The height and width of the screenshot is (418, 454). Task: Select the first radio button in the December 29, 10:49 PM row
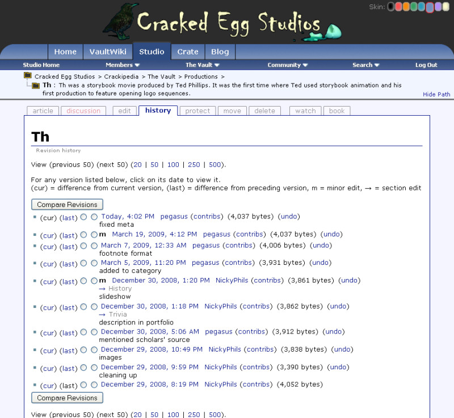click(83, 350)
